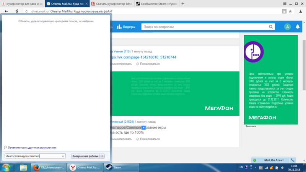Click the network signal tray icon
The height and width of the screenshot is (172, 306).
(x=266, y=168)
